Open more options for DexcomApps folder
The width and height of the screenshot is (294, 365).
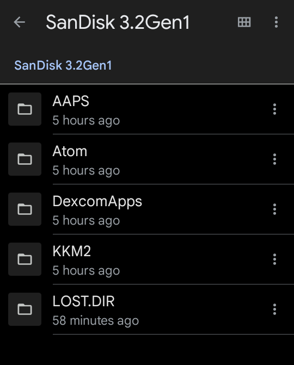[274, 209]
